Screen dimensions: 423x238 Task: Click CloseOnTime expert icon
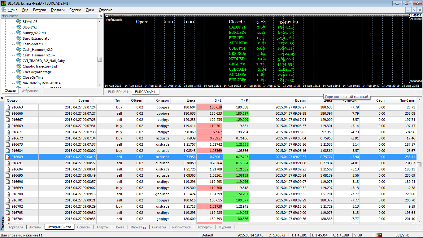coord(18,77)
